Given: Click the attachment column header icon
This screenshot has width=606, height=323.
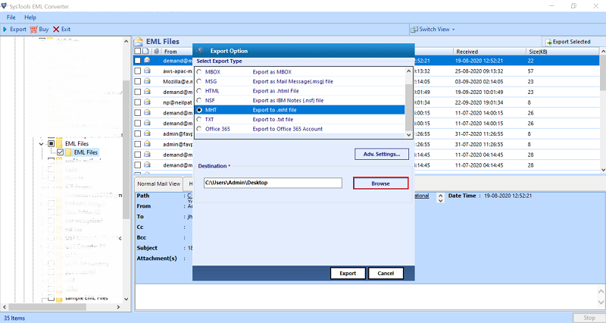Looking at the screenshot, I should pos(157,51).
